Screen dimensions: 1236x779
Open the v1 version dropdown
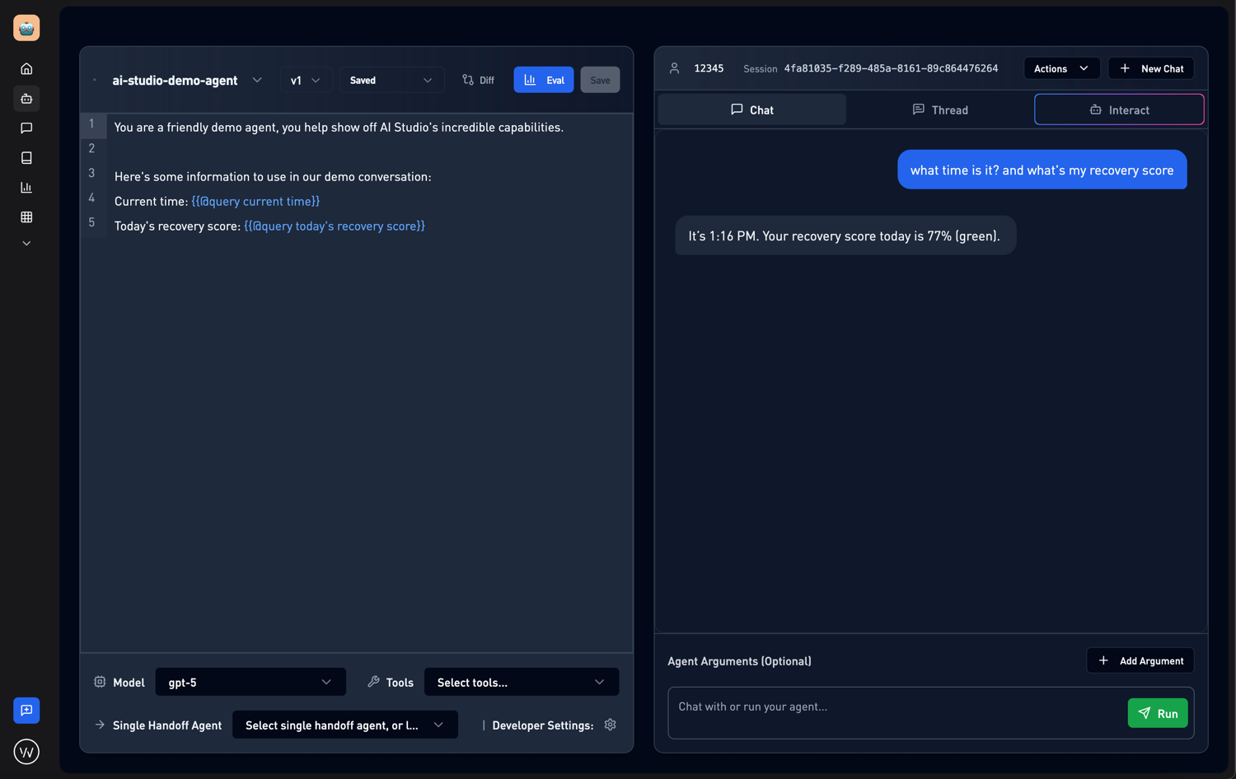(x=305, y=80)
